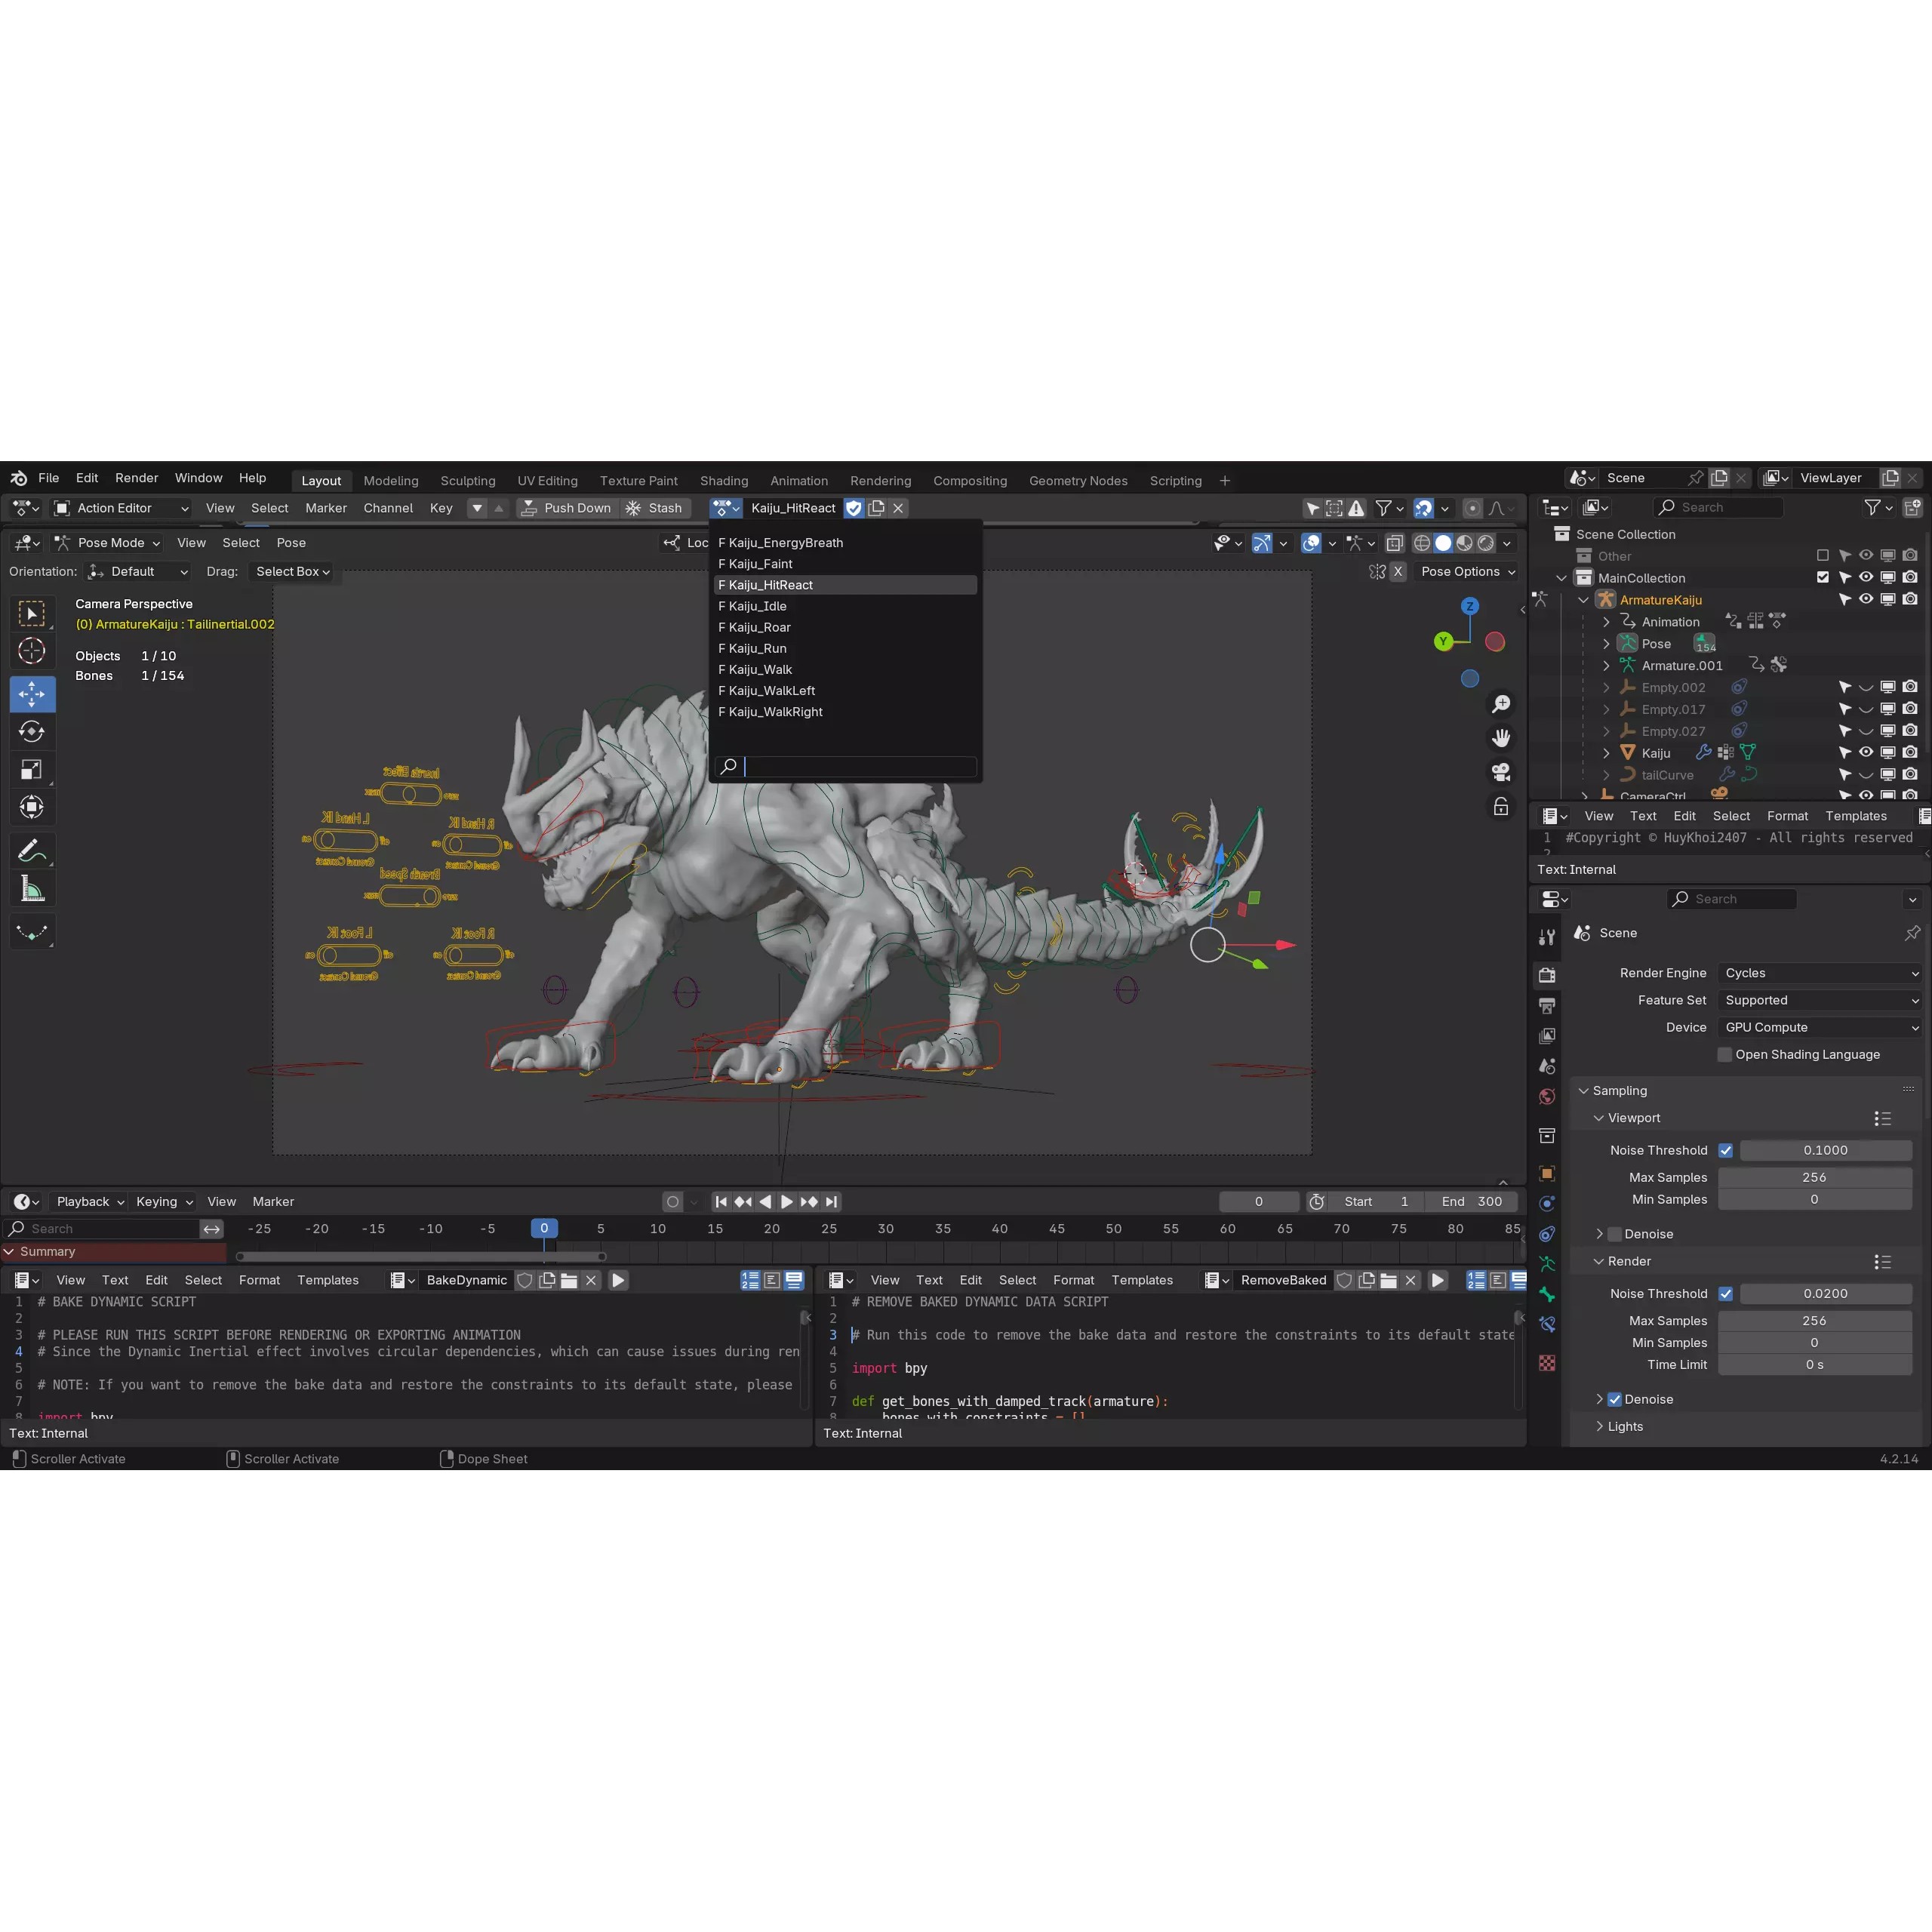Open the Drag Select Box dropdown
The height and width of the screenshot is (1932, 1932).
[292, 572]
